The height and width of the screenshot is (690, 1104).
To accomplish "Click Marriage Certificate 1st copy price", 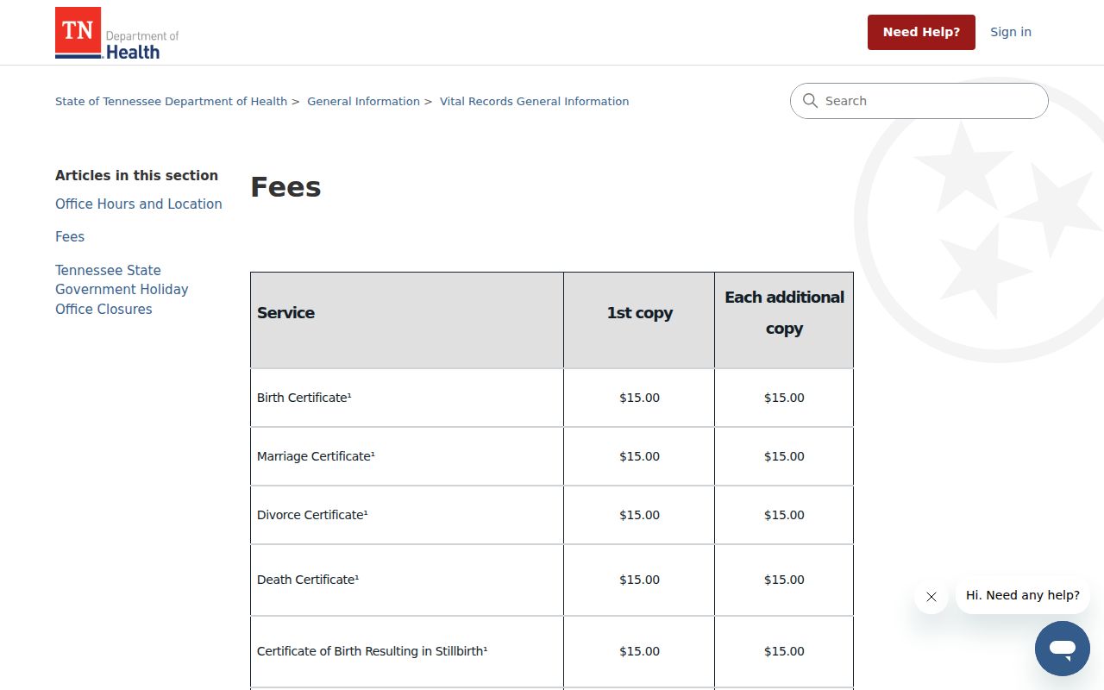I will coord(639,456).
